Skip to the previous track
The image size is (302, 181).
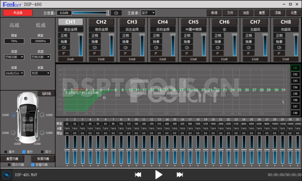click(138, 175)
